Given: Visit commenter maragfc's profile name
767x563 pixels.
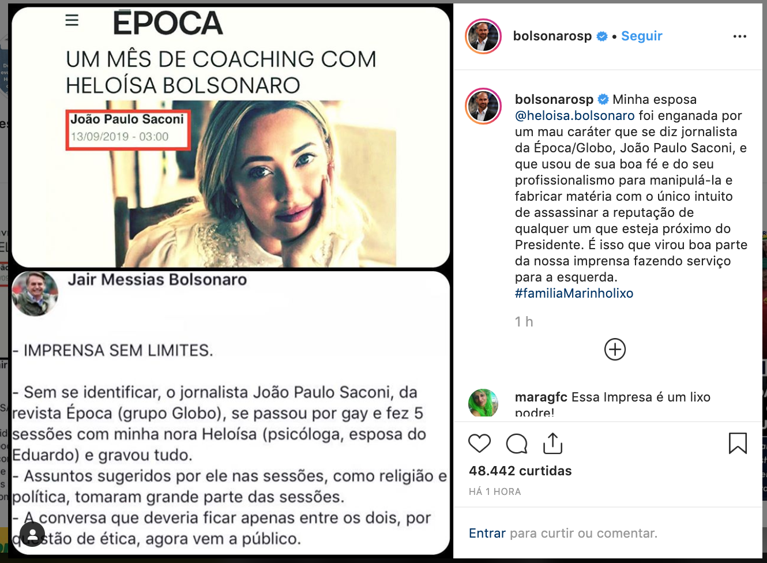Looking at the screenshot, I should [x=541, y=397].
